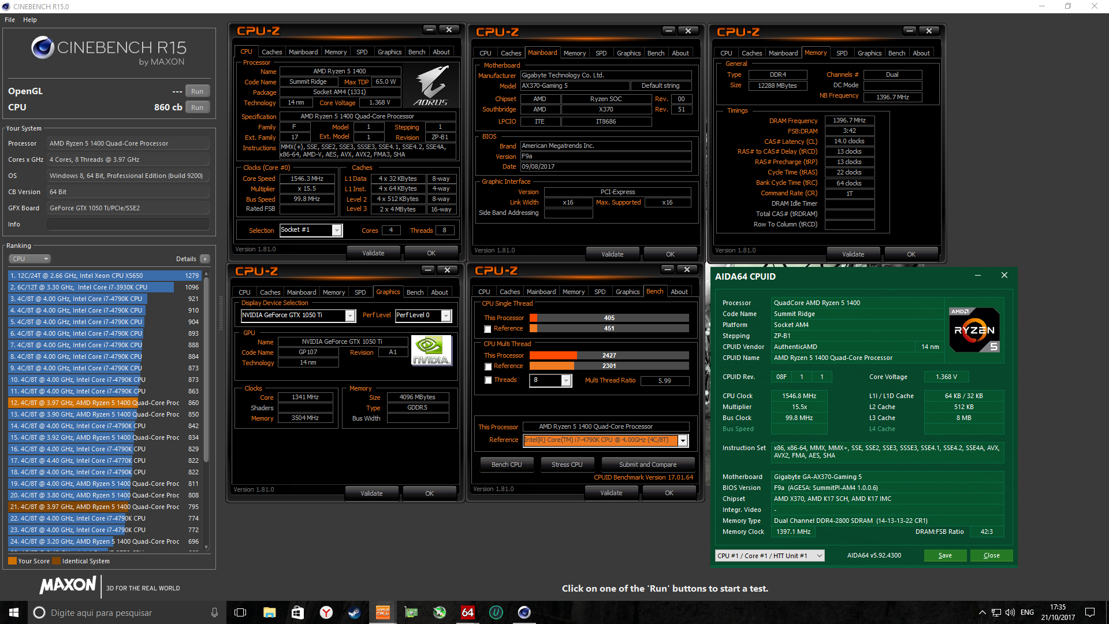Switch to About tab in CPU-Z Bench window
Viewport: 1109px width, 624px height.
click(x=679, y=292)
